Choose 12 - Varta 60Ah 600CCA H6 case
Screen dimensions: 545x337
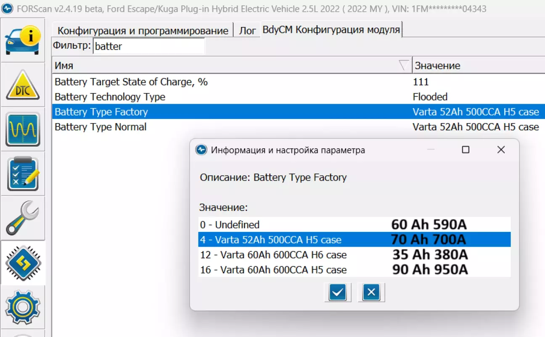tap(273, 255)
